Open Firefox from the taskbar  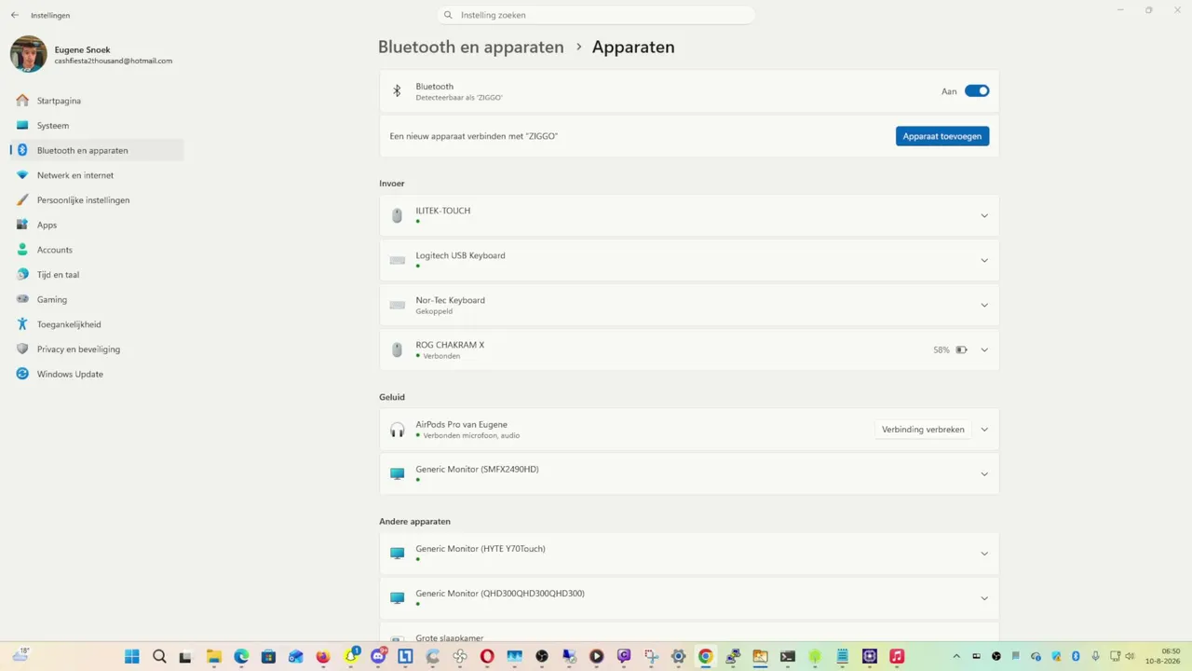pyautogui.click(x=323, y=656)
